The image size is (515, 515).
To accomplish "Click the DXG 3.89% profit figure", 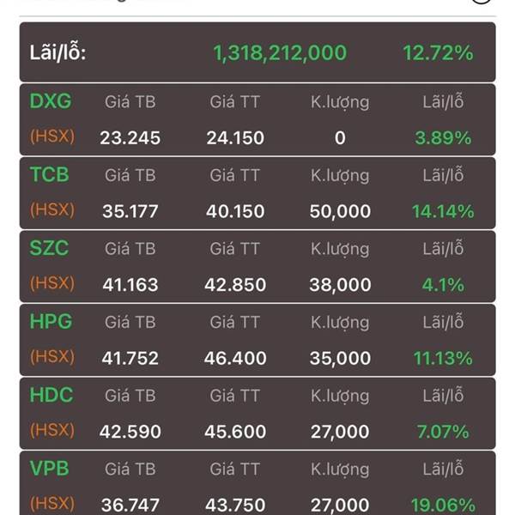I will (443, 137).
